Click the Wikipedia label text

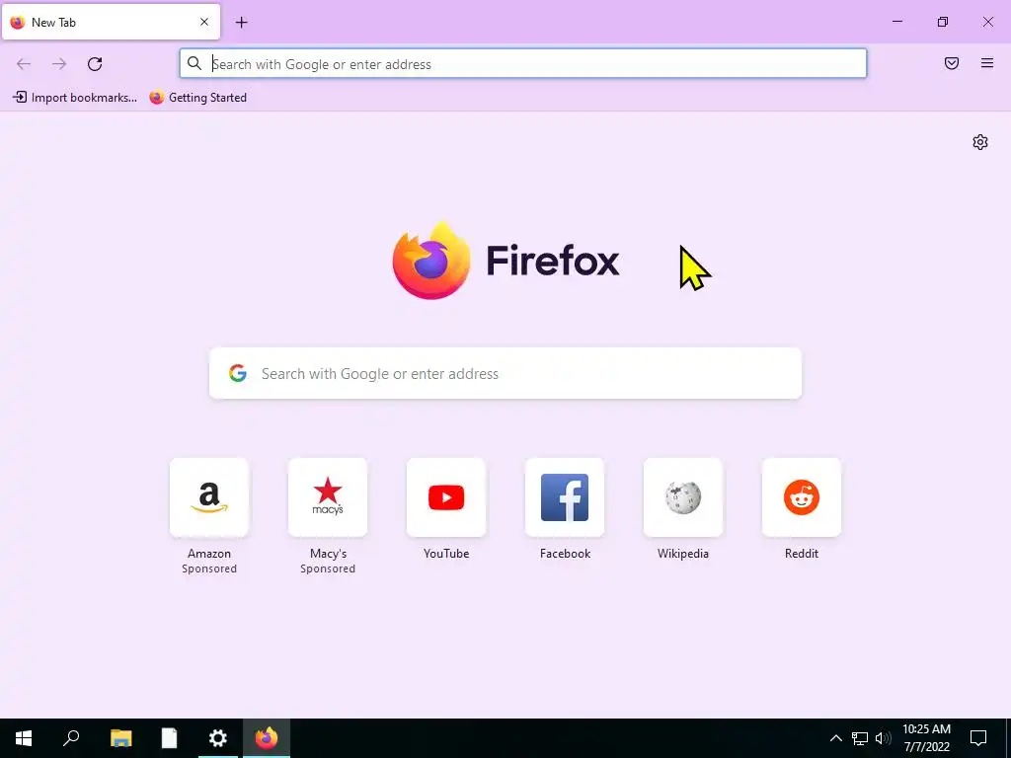[683, 554]
